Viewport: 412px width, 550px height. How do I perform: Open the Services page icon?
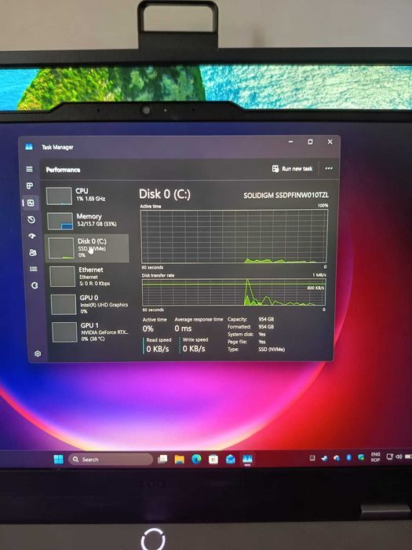pos(35,285)
